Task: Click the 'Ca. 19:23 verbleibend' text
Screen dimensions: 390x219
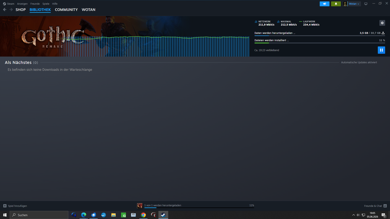Action: [x=267, y=50]
